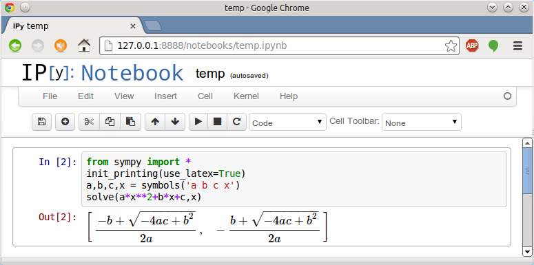Click the vertical scrollbar thumb

pos(527,172)
